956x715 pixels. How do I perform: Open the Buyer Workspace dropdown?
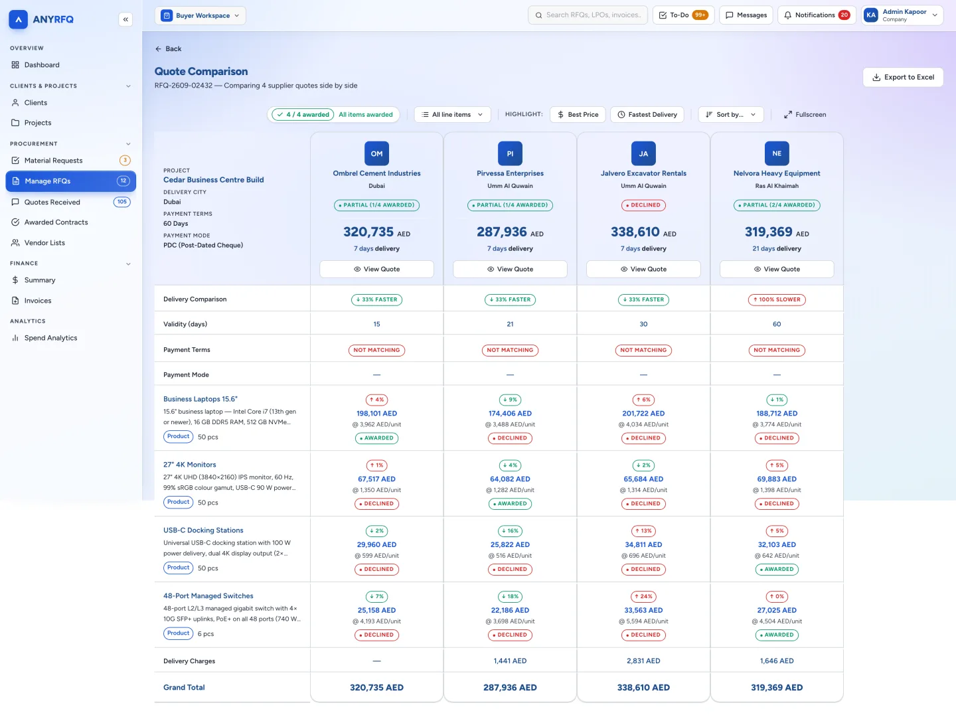point(200,15)
